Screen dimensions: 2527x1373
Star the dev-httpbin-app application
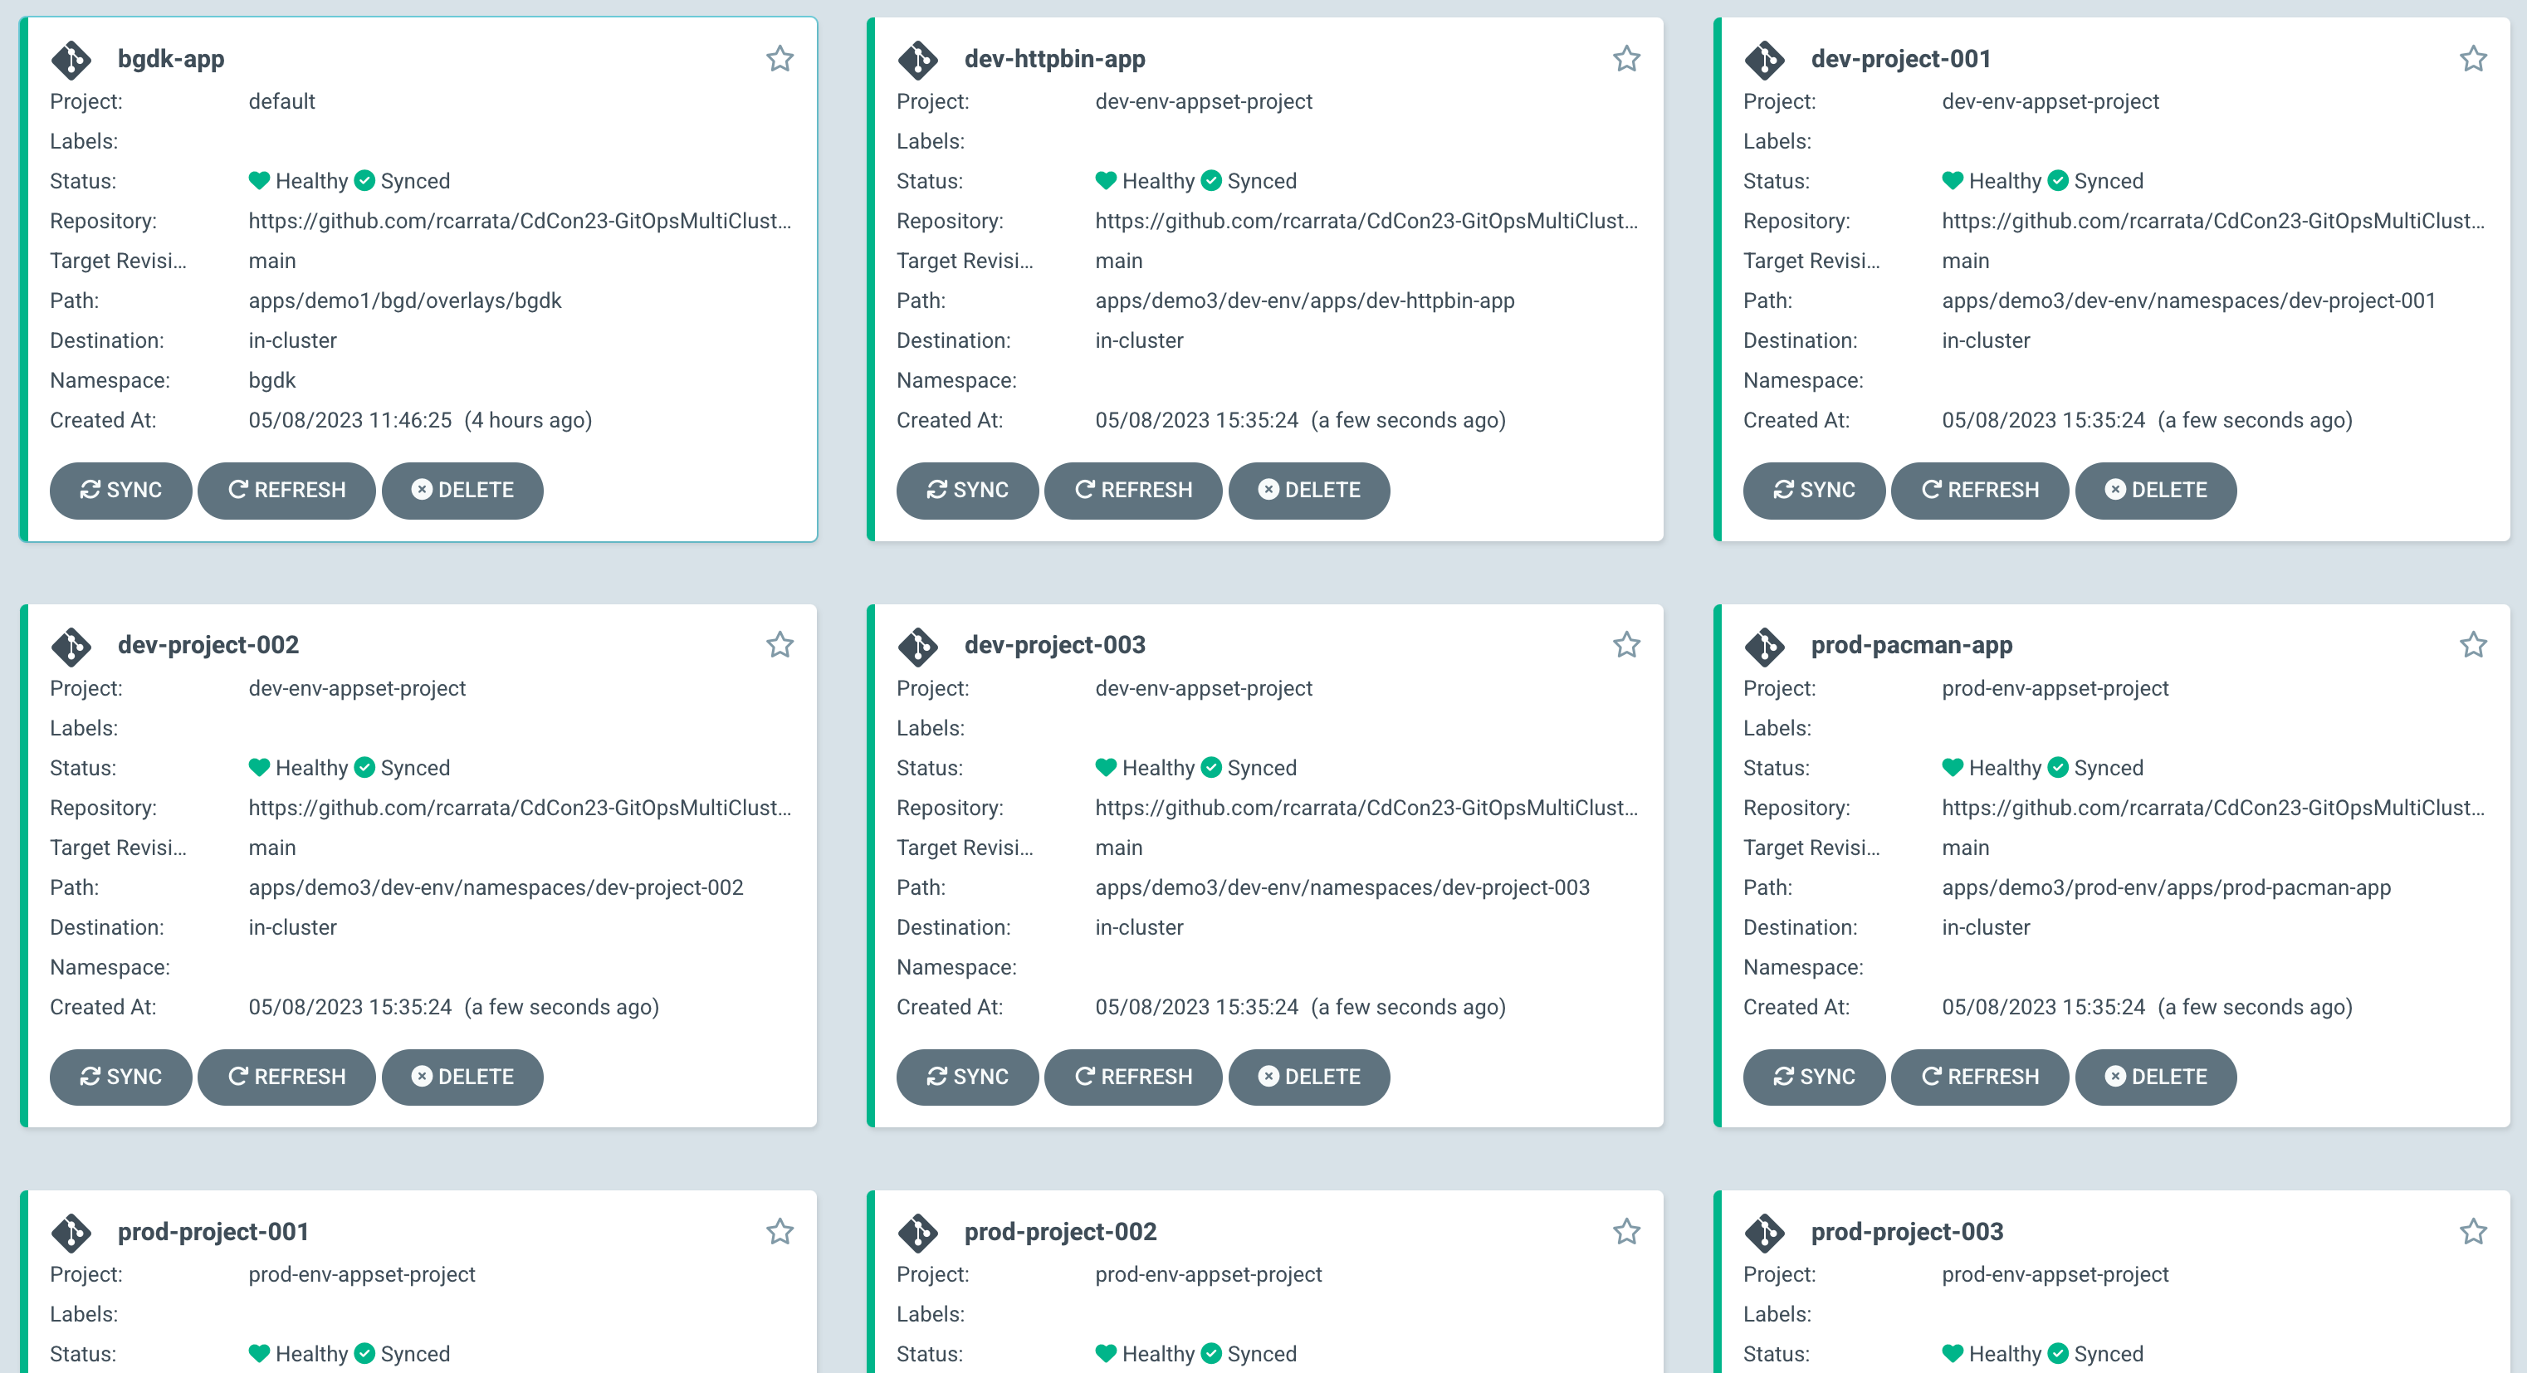(1625, 59)
